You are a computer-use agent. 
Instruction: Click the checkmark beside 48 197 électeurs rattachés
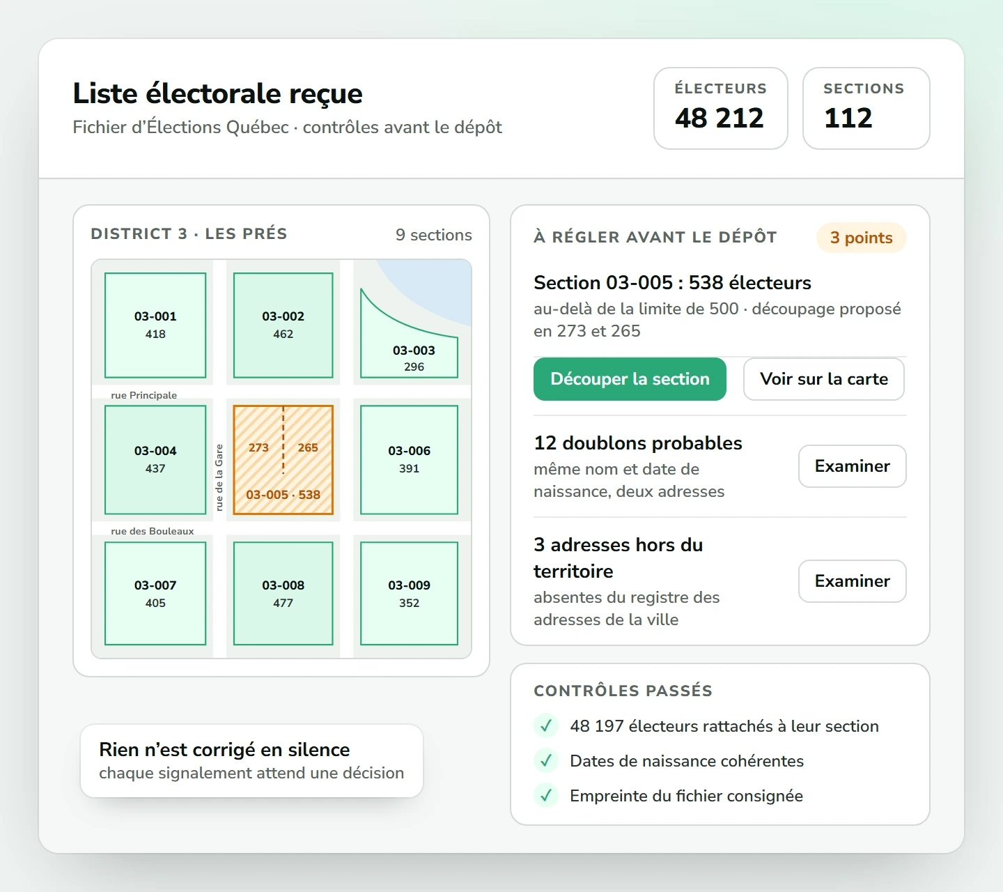[x=546, y=726]
